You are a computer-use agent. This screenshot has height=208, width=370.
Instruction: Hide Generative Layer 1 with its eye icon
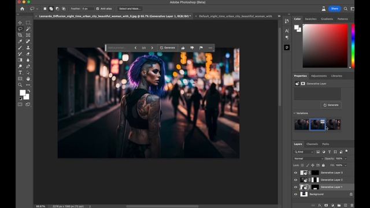(x=295, y=187)
